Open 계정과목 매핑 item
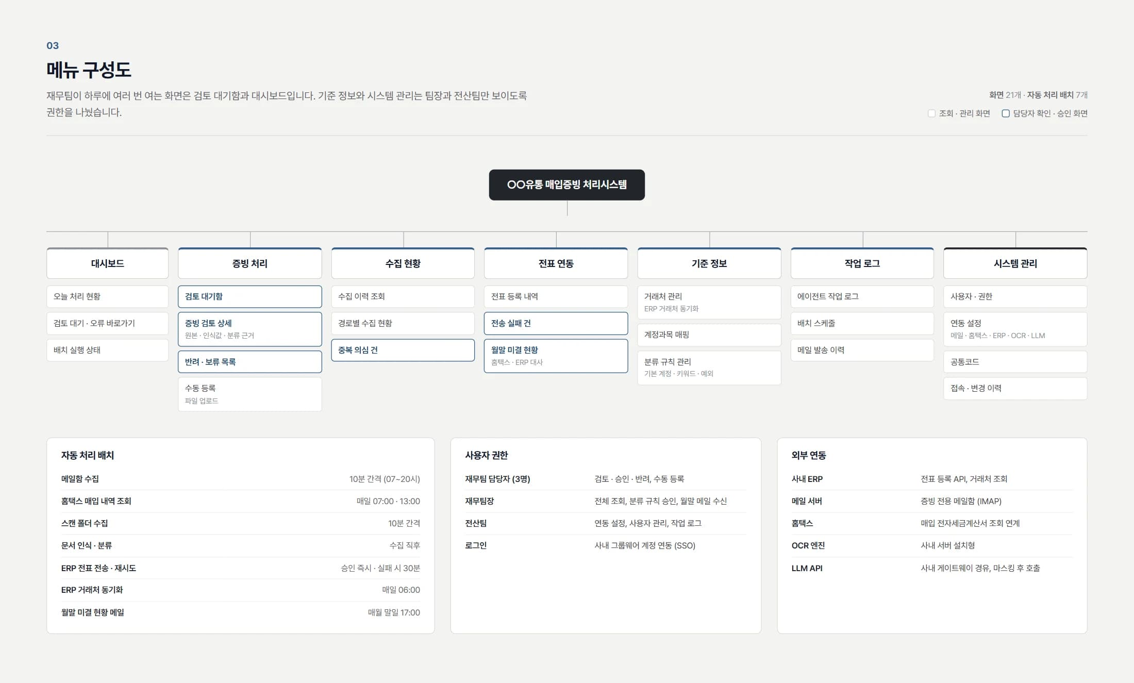 point(709,335)
